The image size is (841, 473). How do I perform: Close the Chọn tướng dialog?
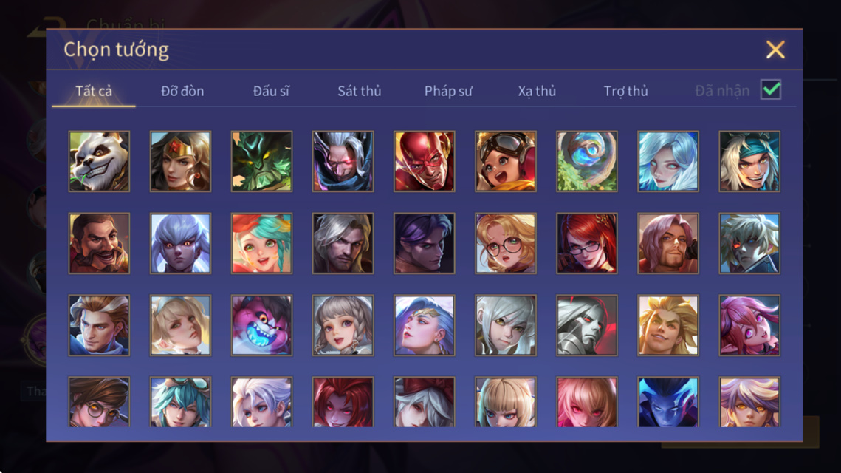[x=775, y=50]
